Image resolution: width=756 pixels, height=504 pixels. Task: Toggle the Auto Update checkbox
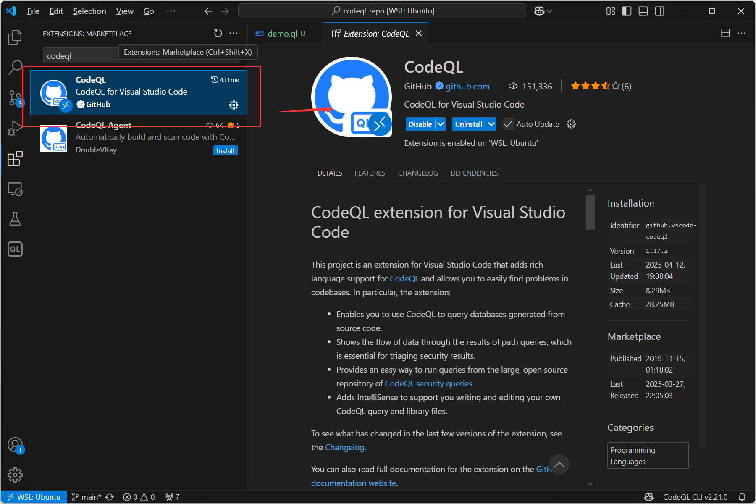pyautogui.click(x=508, y=124)
